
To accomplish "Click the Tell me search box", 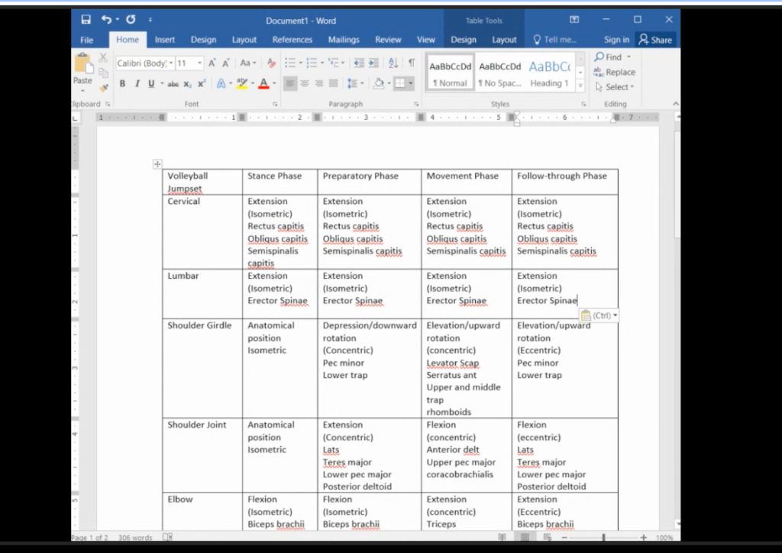I will pyautogui.click(x=555, y=40).
